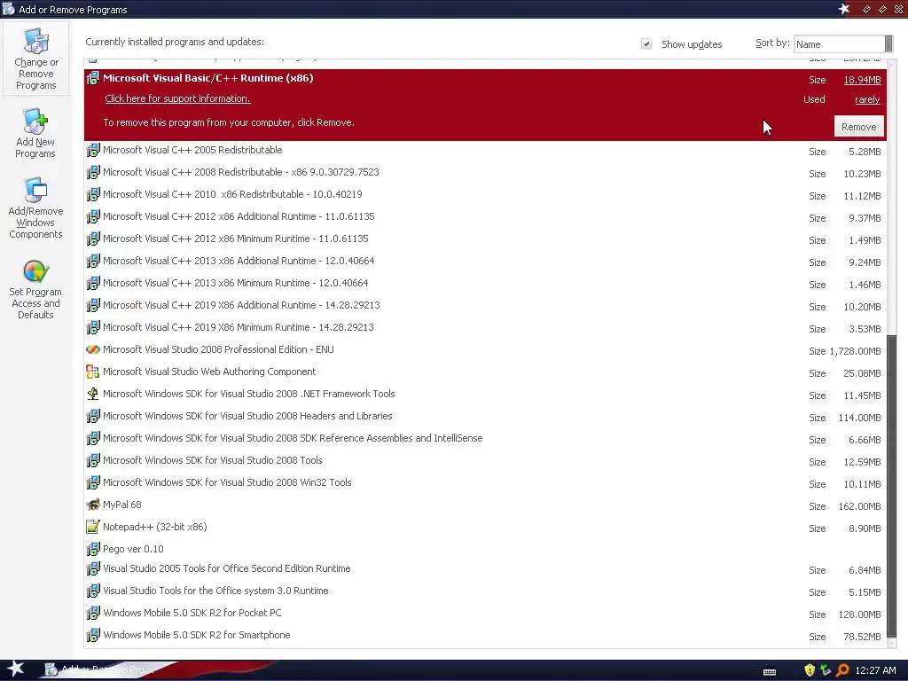Click icon of Visual C++ 2012 Minimum Runtime
This screenshot has width=908, height=681.
tap(92, 239)
